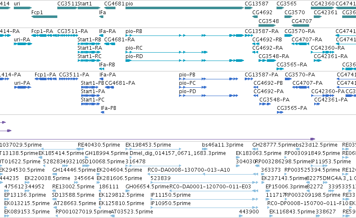Open the pio-RB transcript label
The image size is (356, 218).
(x=134, y=31)
